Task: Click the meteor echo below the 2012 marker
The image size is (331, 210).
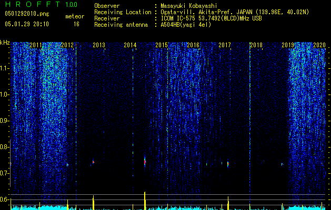Action: (67, 165)
